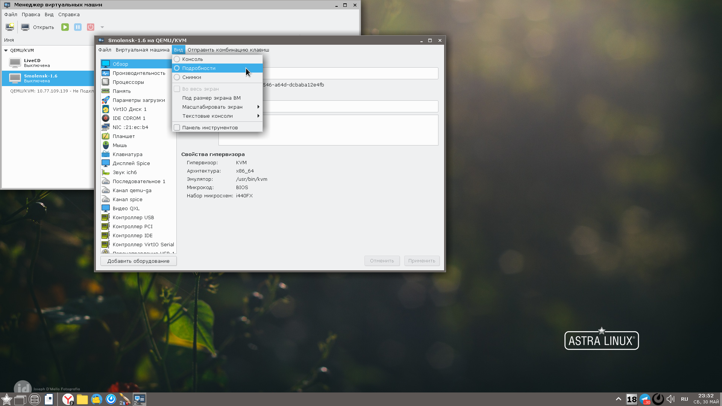Click the volume speaker tray icon
This screenshot has height=406, width=722.
(670, 399)
